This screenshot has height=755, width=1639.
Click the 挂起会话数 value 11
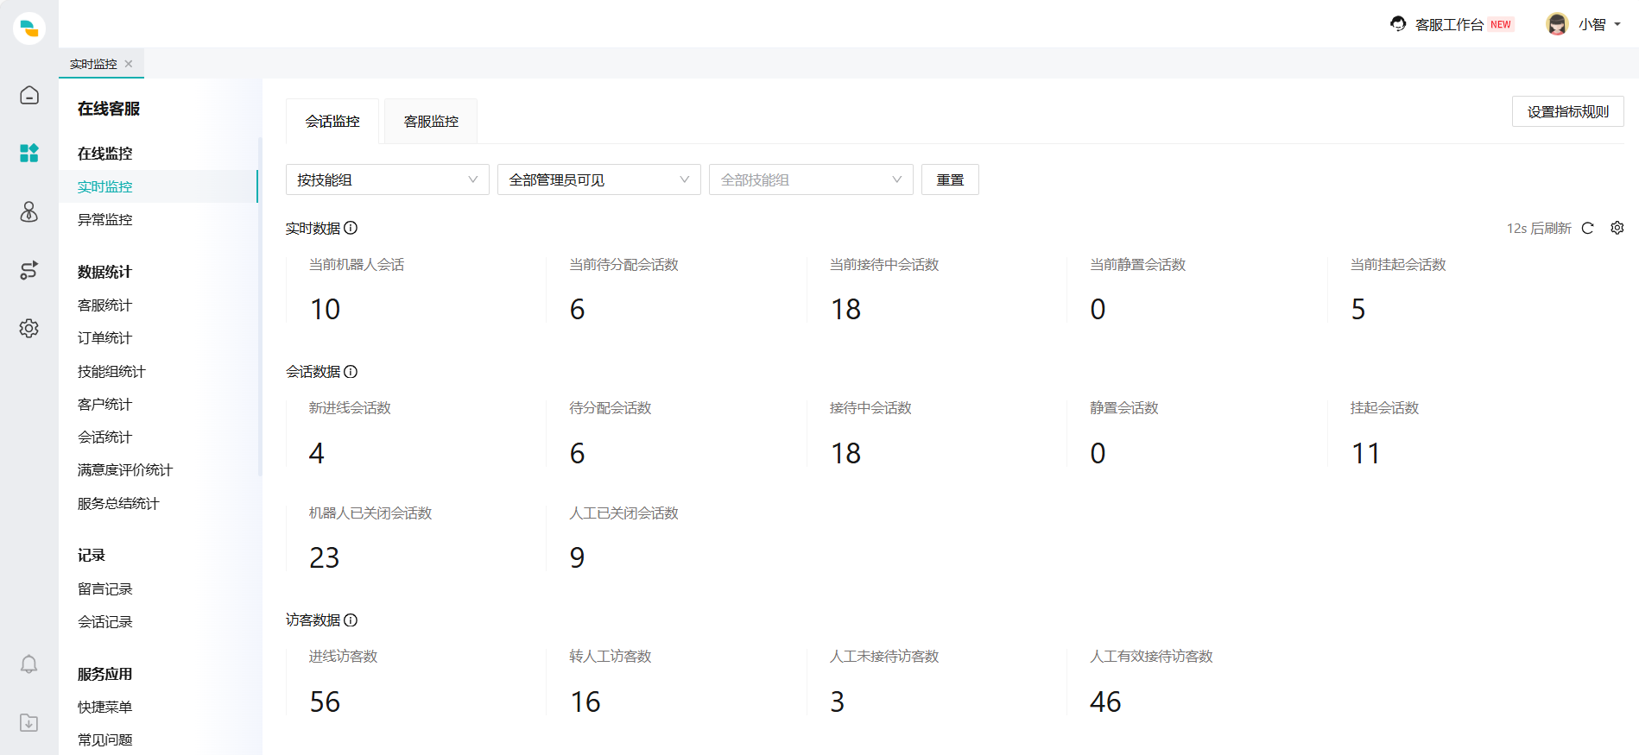1365,453
